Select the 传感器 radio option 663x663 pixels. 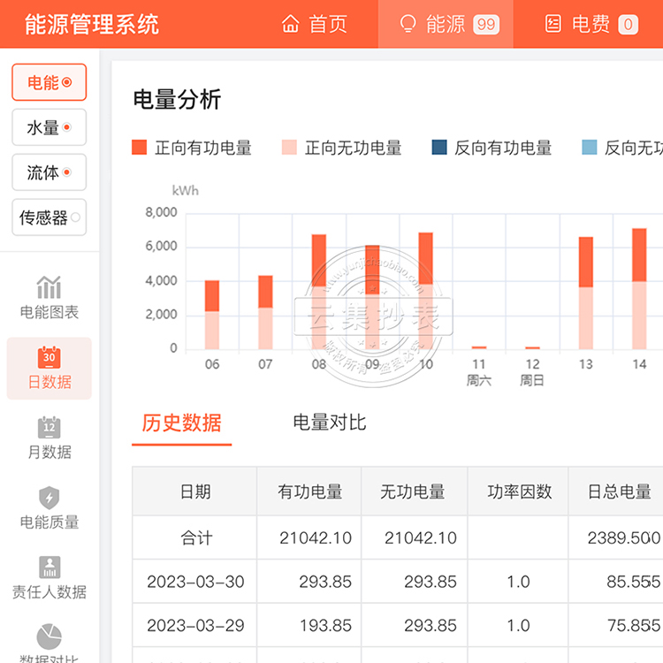pyautogui.click(x=50, y=217)
